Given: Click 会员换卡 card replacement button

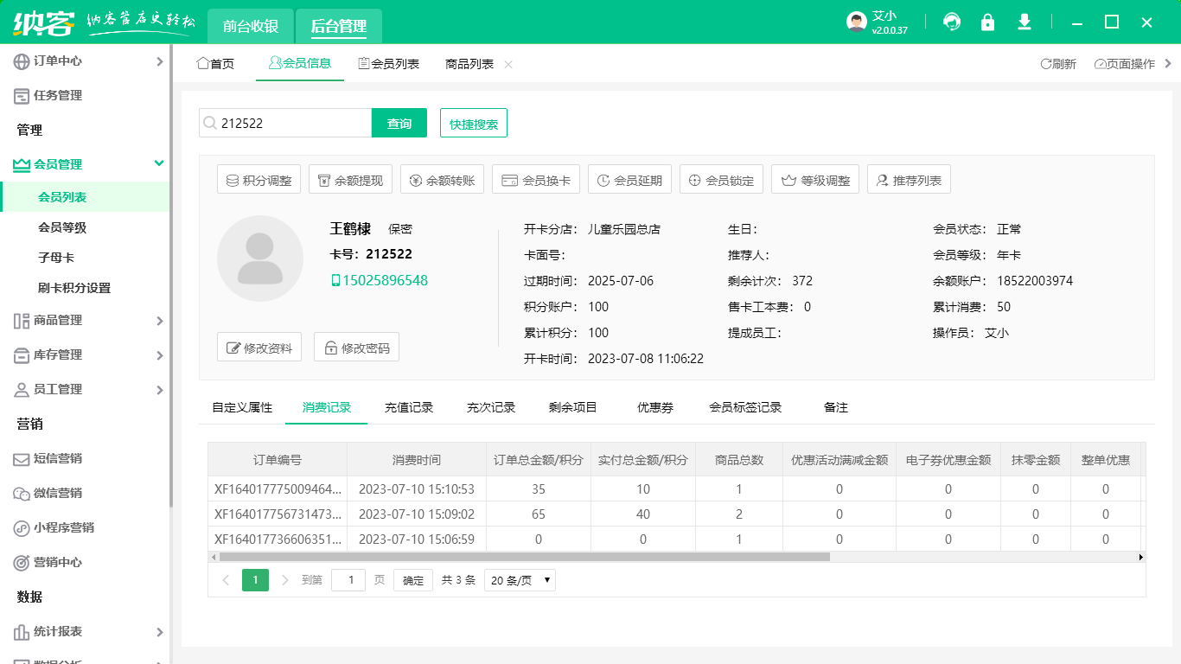Looking at the screenshot, I should pos(536,180).
